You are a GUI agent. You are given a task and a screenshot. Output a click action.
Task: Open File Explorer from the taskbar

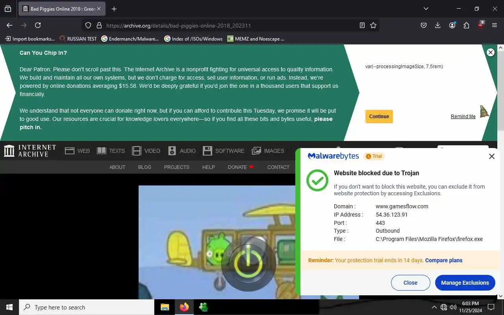165,307
